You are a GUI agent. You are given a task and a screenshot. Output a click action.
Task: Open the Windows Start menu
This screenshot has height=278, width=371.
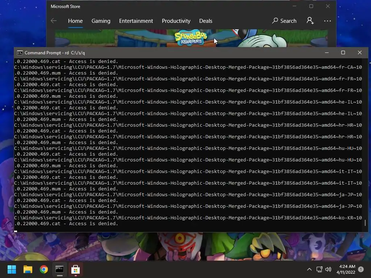(12, 269)
